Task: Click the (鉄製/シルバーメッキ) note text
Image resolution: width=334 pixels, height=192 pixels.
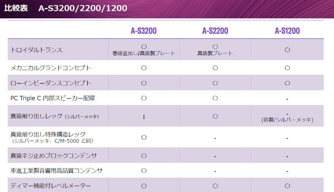Action: (287, 120)
